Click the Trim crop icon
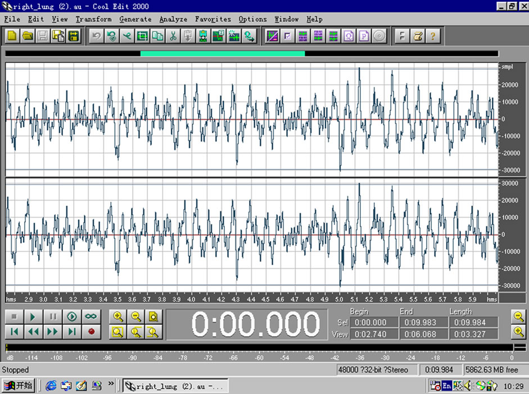 coord(142,36)
